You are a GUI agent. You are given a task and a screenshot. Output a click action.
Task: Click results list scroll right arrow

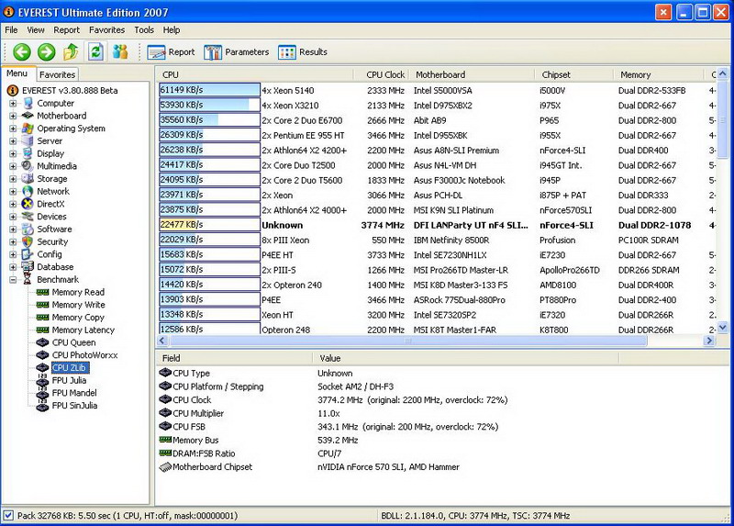[x=709, y=341]
